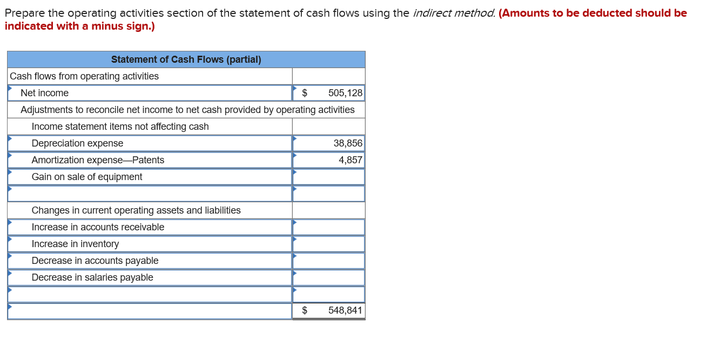Click the amount field for Increase in accounts receivable
The height and width of the screenshot is (345, 727).
[328, 227]
